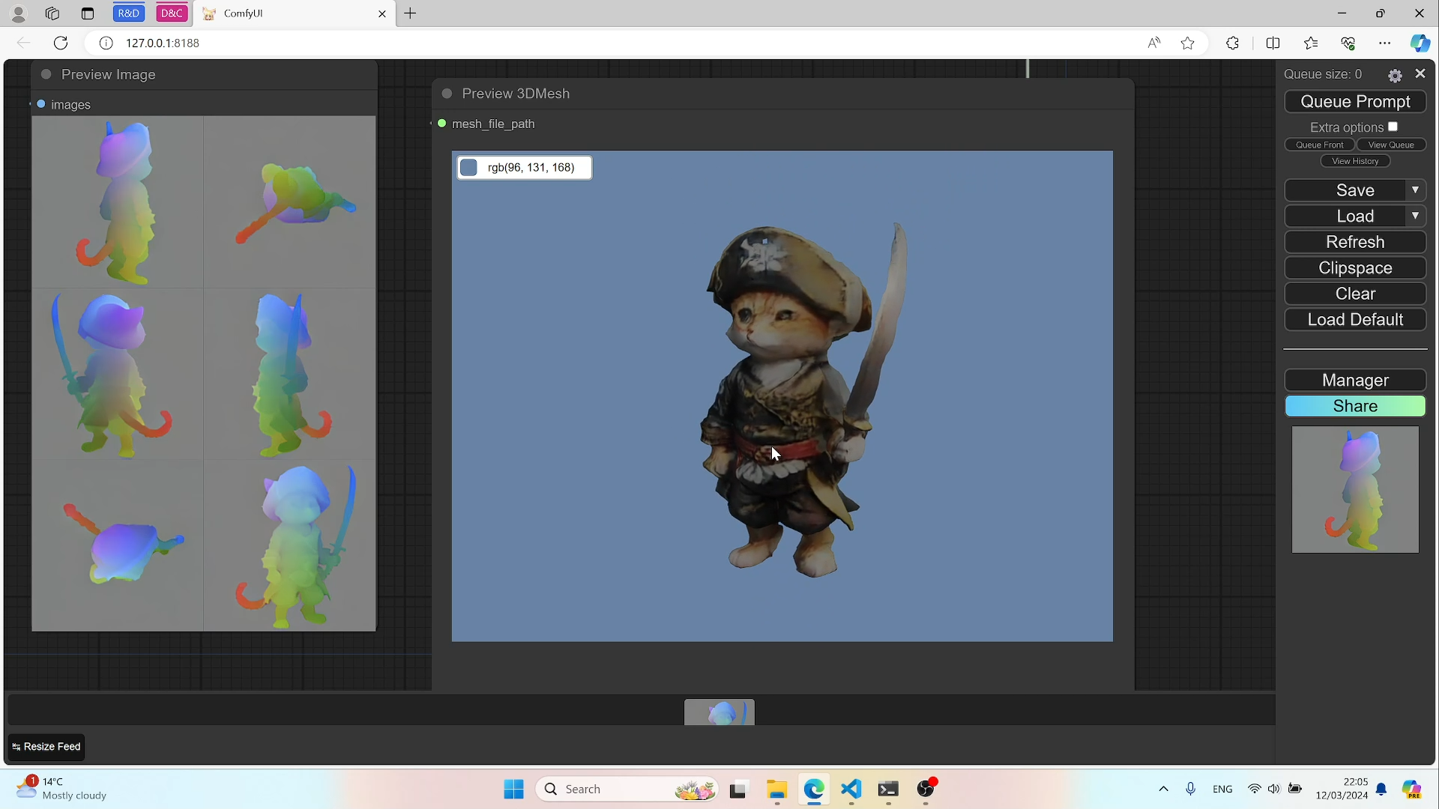This screenshot has height=809, width=1439.
Task: Open the Windows Start menu
Action: click(x=513, y=790)
